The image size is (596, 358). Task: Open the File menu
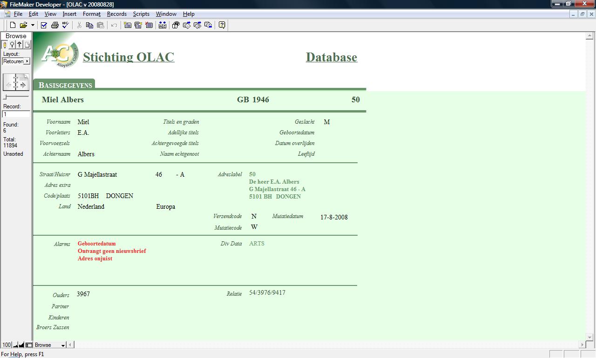[x=18, y=14]
